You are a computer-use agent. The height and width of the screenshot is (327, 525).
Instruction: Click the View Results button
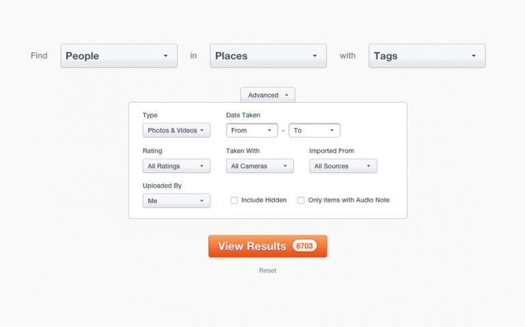[252, 246]
